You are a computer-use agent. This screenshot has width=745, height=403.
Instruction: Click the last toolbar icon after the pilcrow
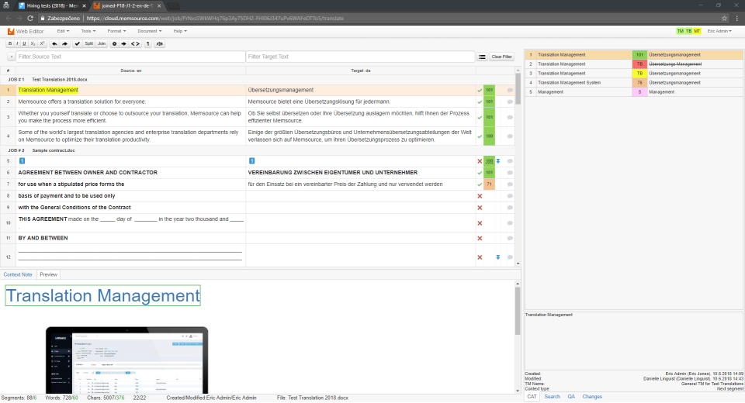160,43
